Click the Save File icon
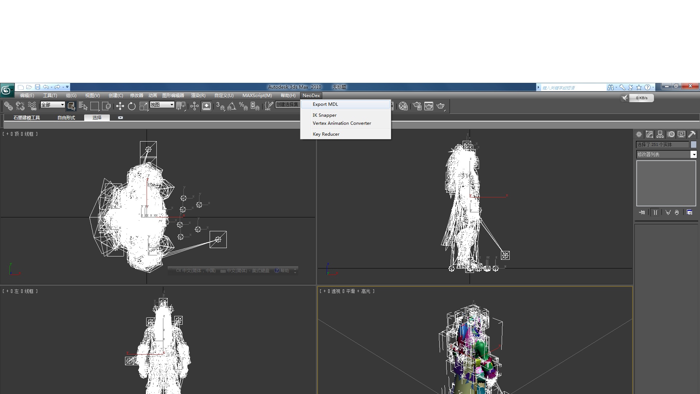The image size is (700, 394). pos(38,87)
